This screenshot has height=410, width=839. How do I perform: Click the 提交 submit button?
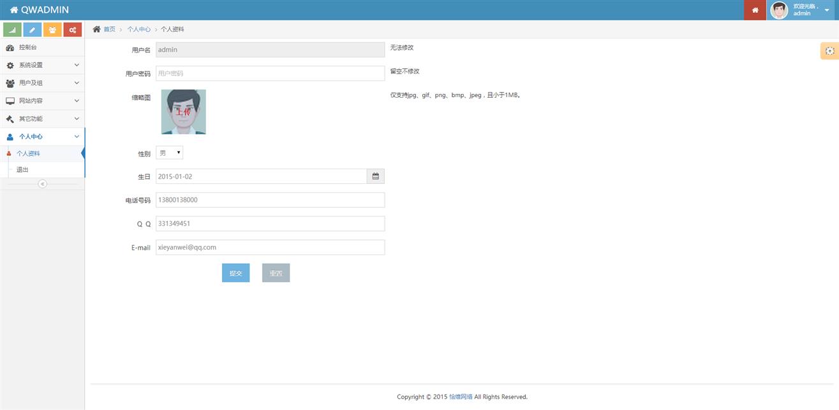pyautogui.click(x=235, y=273)
